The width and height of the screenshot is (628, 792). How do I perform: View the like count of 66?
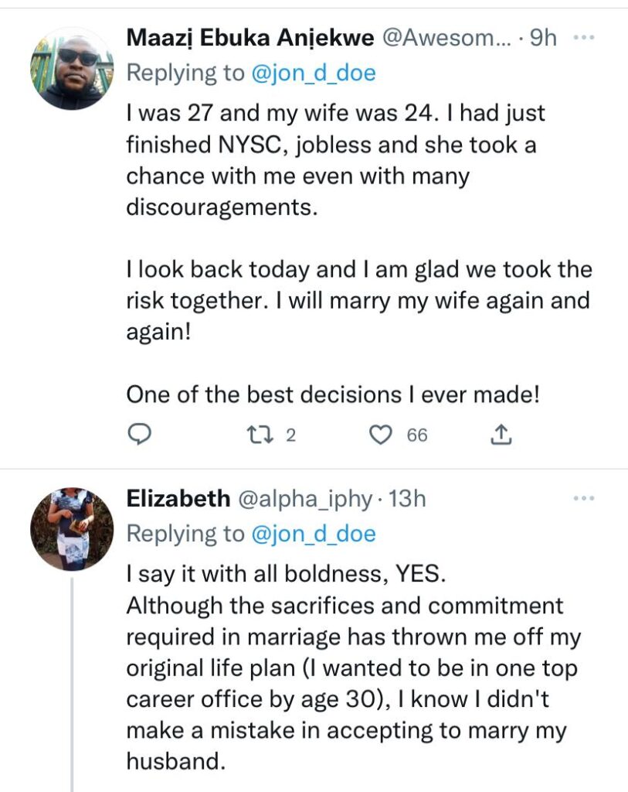click(x=417, y=435)
